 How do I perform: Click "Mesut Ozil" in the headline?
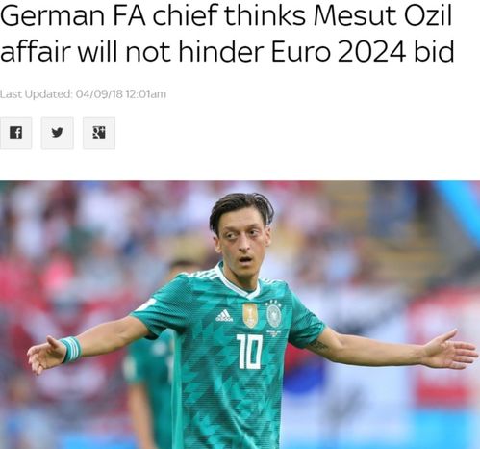[383, 15]
